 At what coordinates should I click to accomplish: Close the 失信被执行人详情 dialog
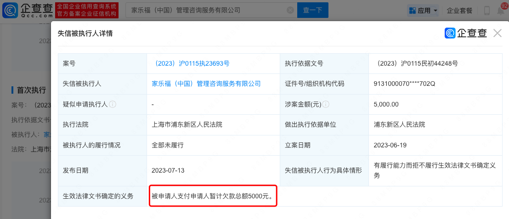coord(498,33)
